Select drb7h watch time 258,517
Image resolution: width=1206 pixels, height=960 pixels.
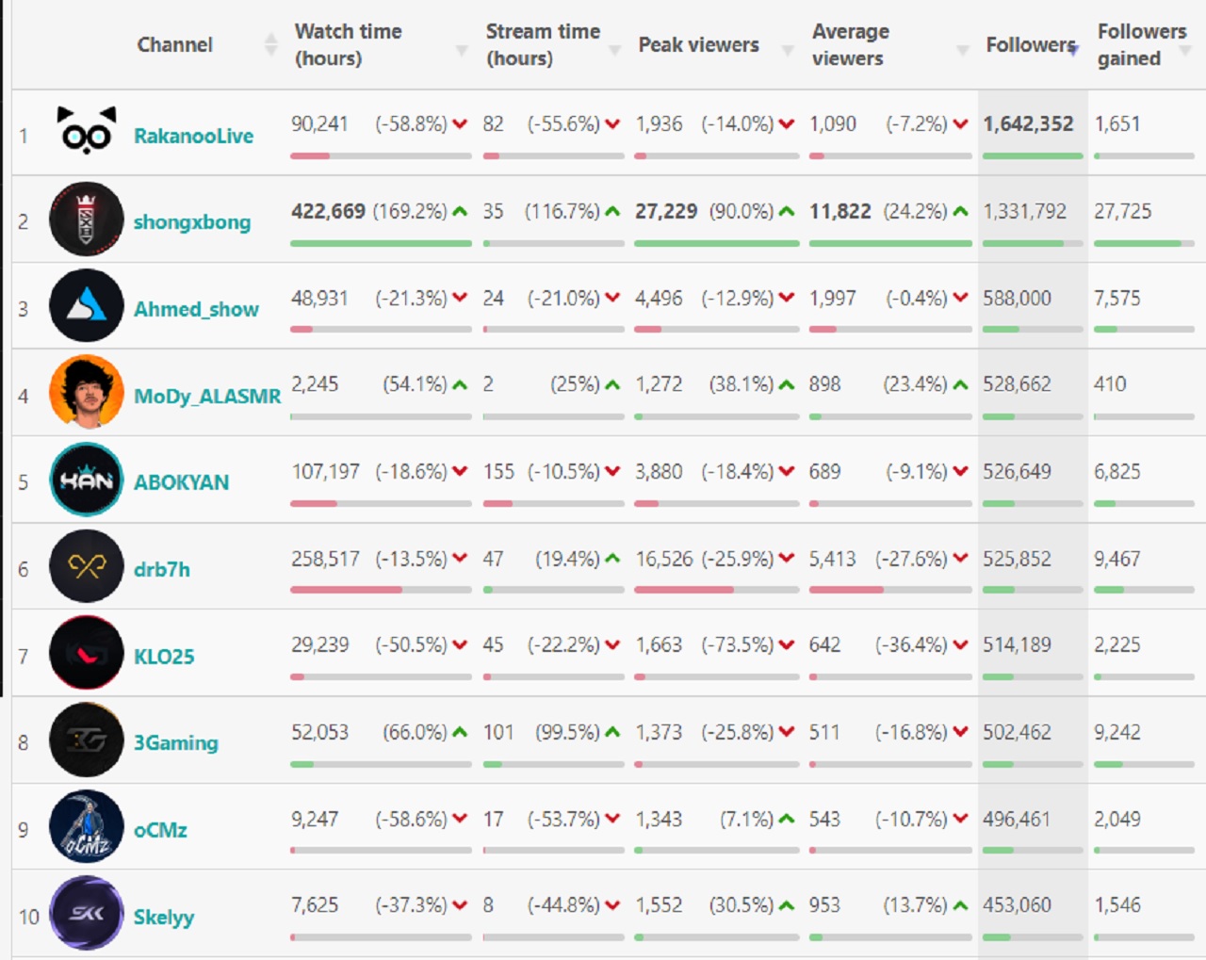pyautogui.click(x=325, y=559)
